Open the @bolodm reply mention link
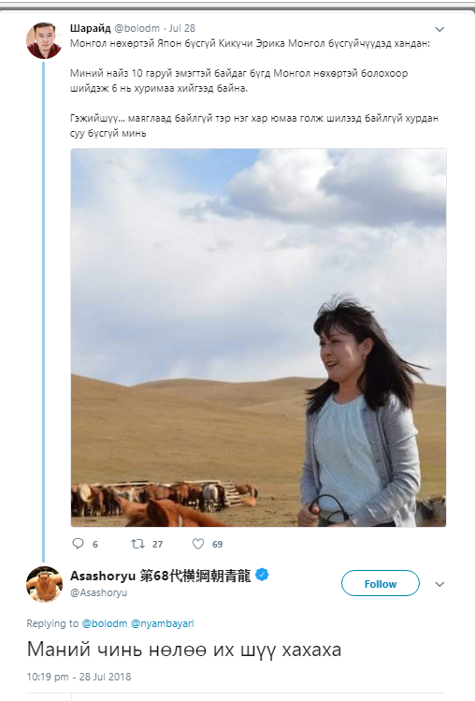Viewport: 475px width, 701px height. pyautogui.click(x=105, y=623)
